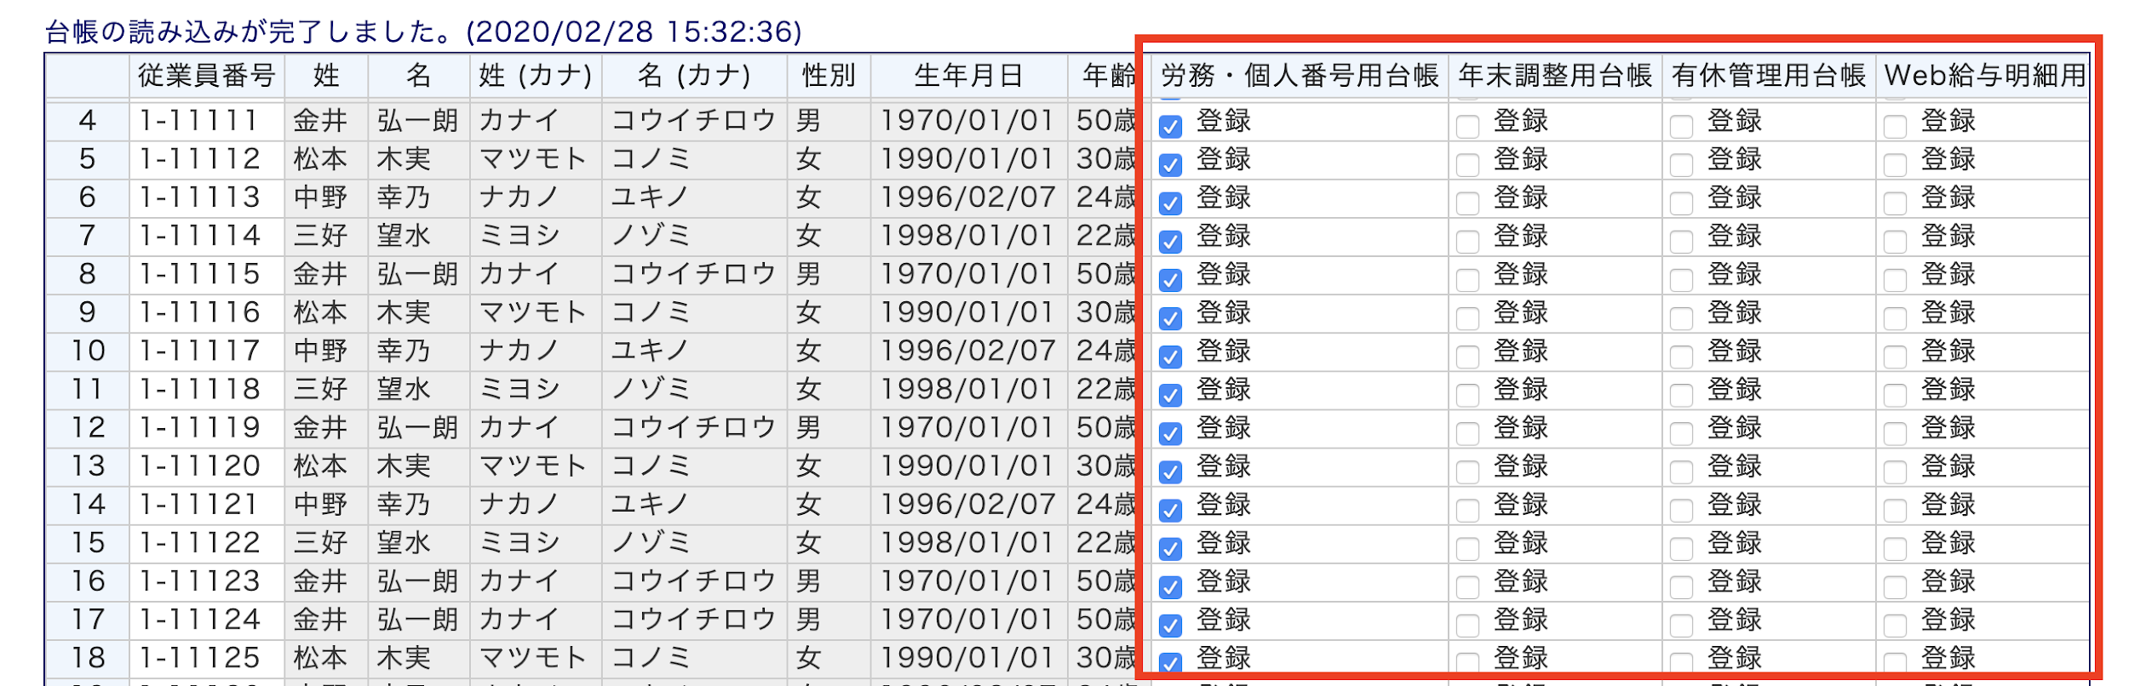Click row number 7 in the table

pyautogui.click(x=87, y=236)
